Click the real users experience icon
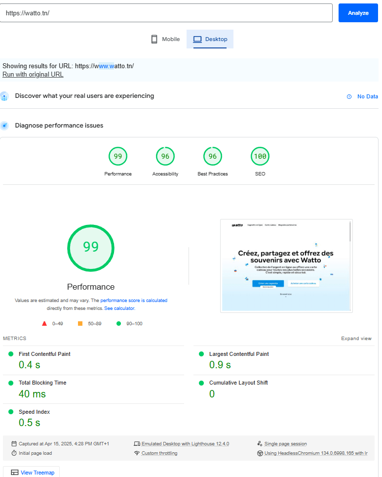This screenshot has width=382, height=477. tap(4, 96)
